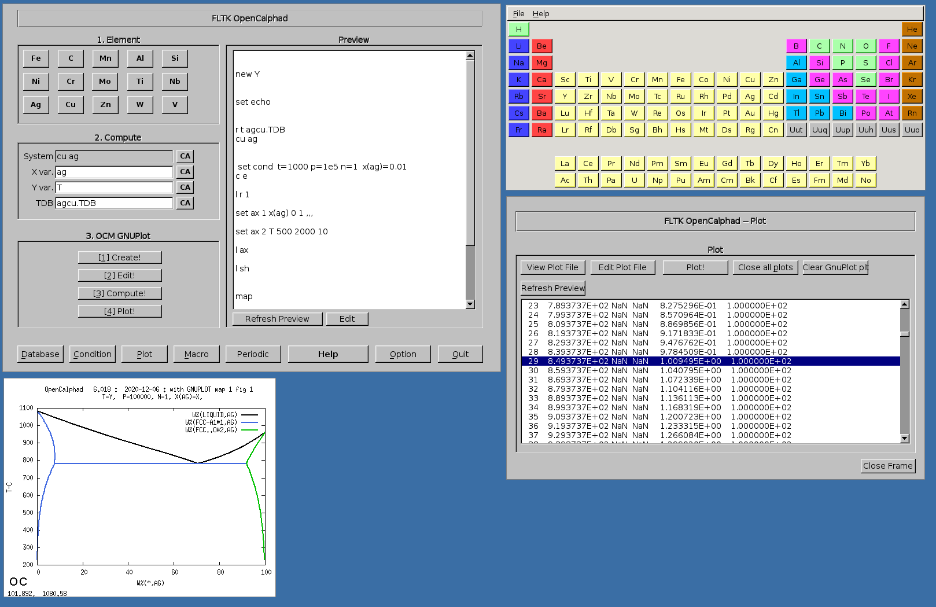Select lanthanide La cell
Screen dimensions: 936x607
(x=565, y=164)
